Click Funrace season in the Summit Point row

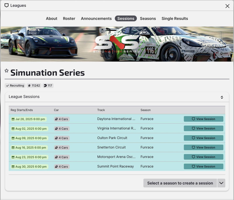[147, 166]
